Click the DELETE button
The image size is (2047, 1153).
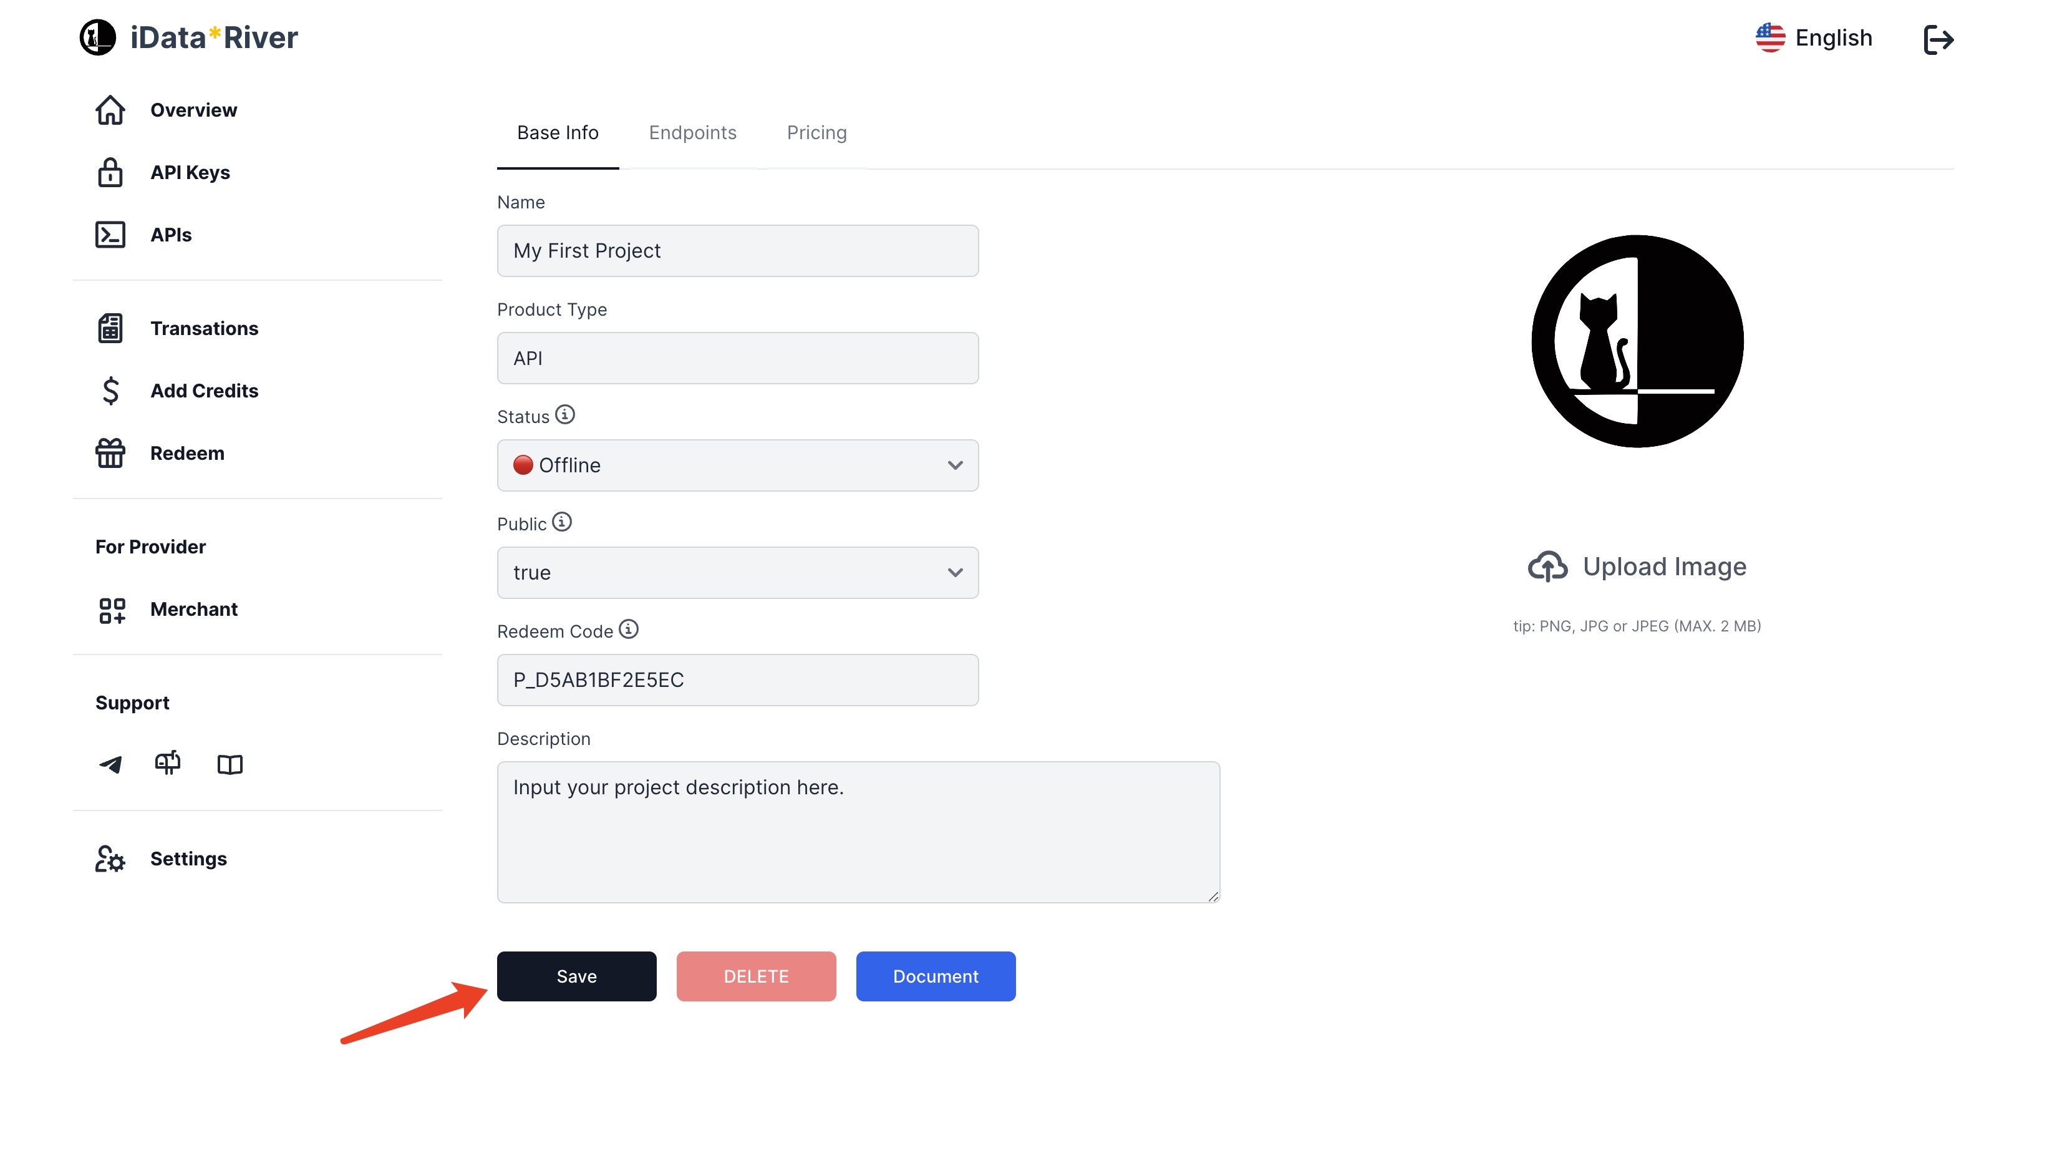click(x=757, y=976)
